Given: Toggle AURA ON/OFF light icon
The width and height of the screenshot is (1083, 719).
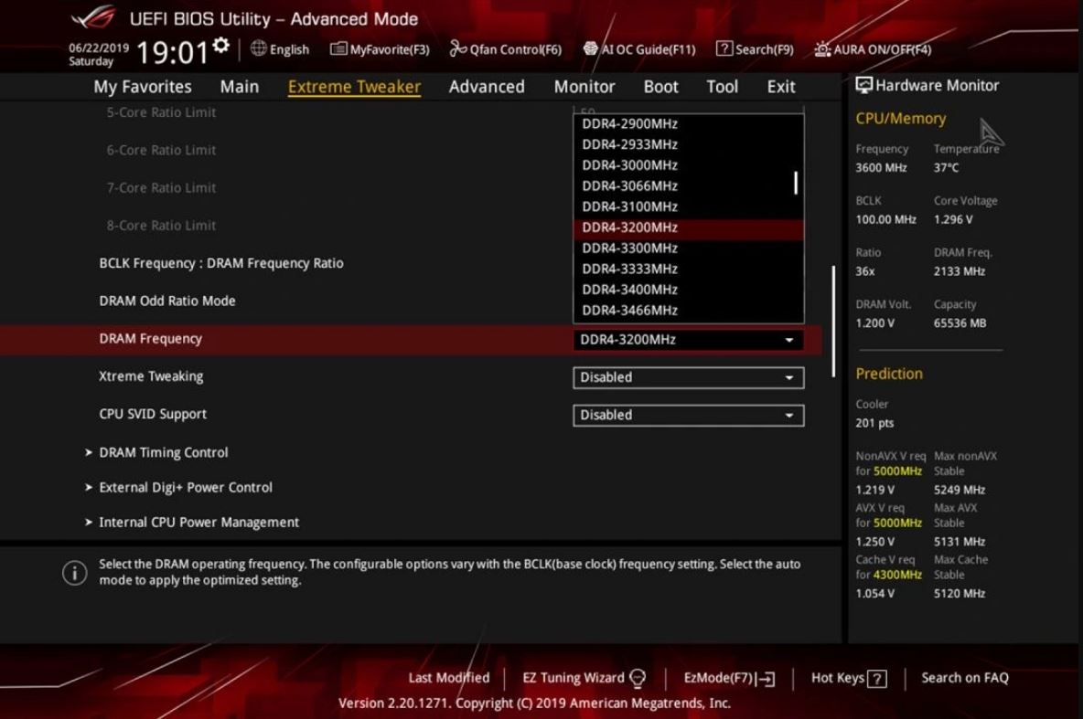Looking at the screenshot, I should pyautogui.click(x=822, y=49).
